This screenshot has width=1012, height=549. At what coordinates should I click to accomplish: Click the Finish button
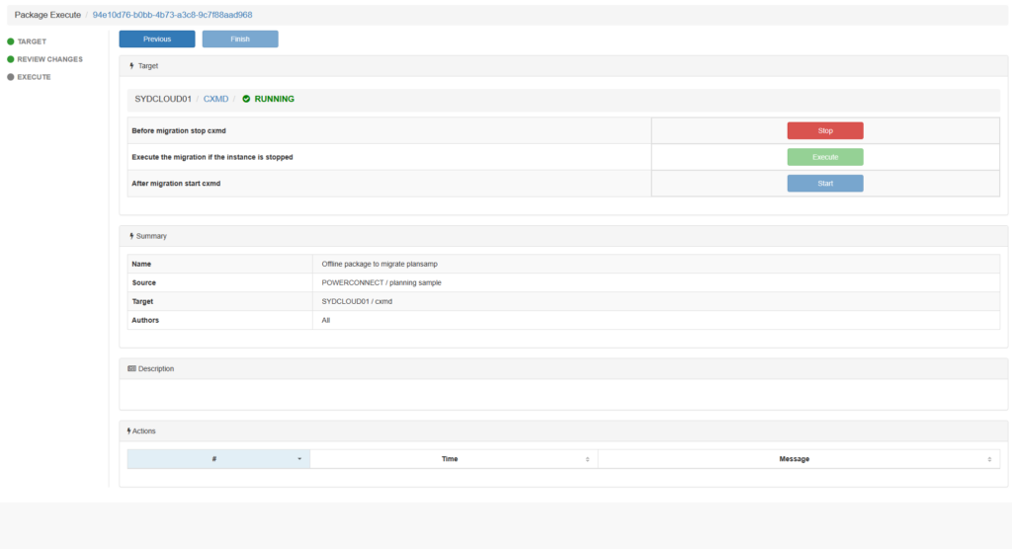240,39
